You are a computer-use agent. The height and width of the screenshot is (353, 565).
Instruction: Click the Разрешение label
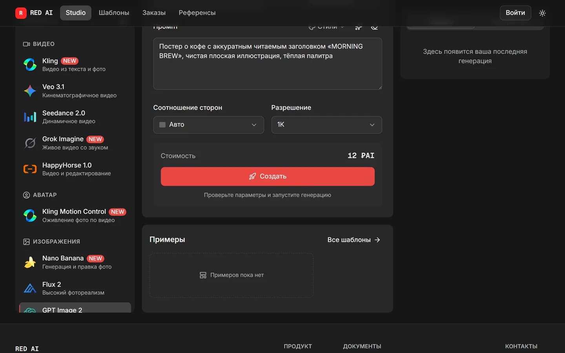click(291, 107)
